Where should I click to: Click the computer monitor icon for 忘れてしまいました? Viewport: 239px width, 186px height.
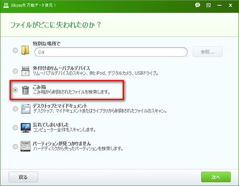pyautogui.click(x=25, y=128)
